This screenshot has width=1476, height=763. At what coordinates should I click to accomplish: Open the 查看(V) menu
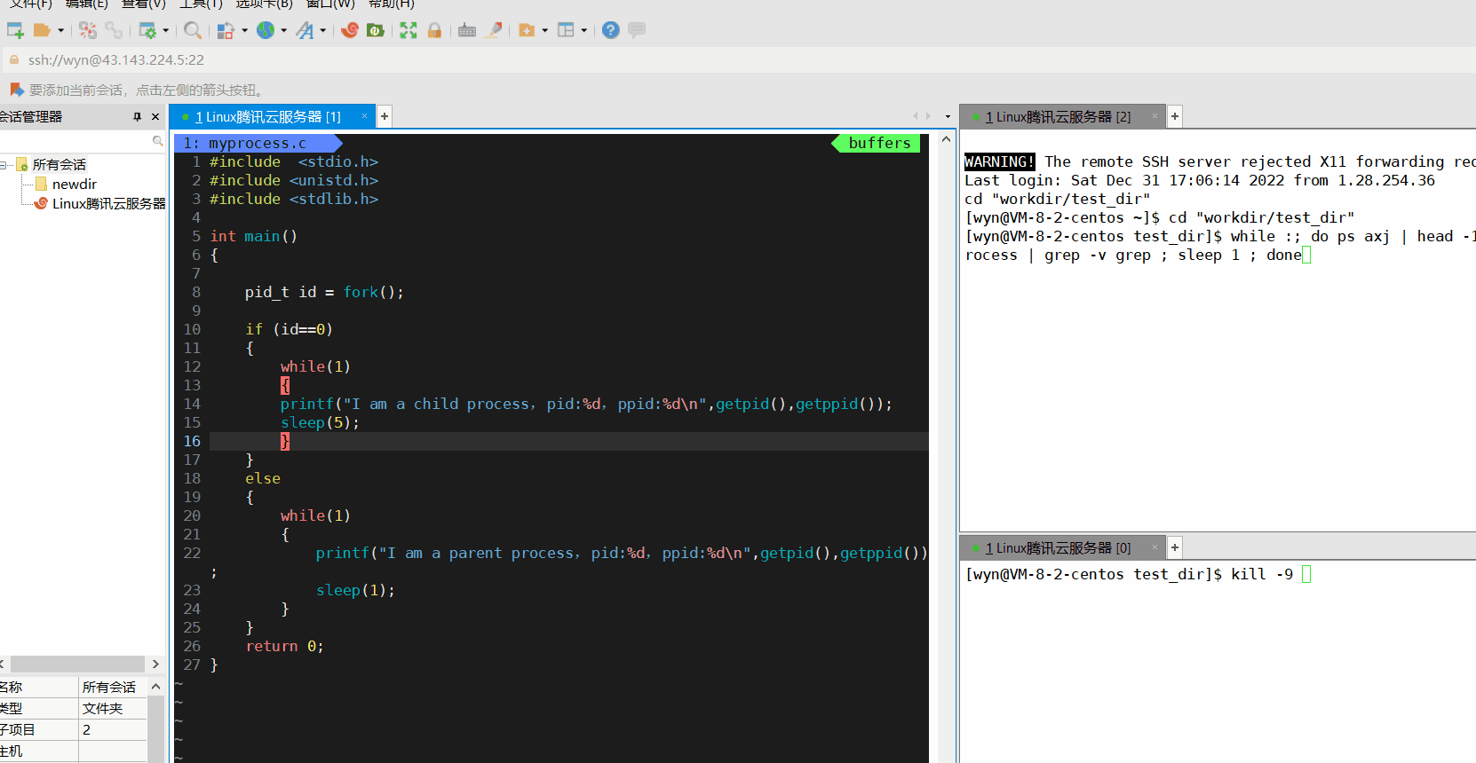pyautogui.click(x=143, y=4)
